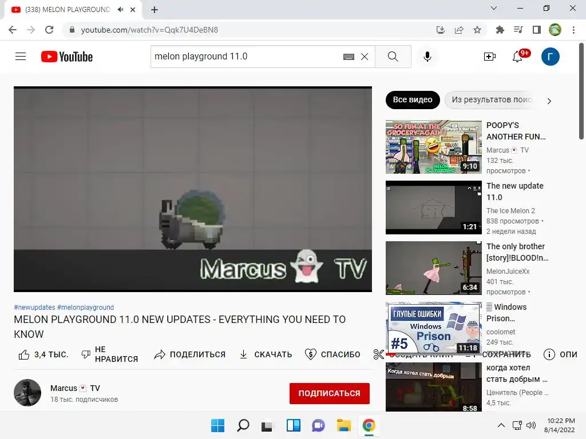The width and height of the screenshot is (586, 439).
Task: Subscribe with the red ПОДПИСАТЬСЯ button
Action: pyautogui.click(x=329, y=393)
